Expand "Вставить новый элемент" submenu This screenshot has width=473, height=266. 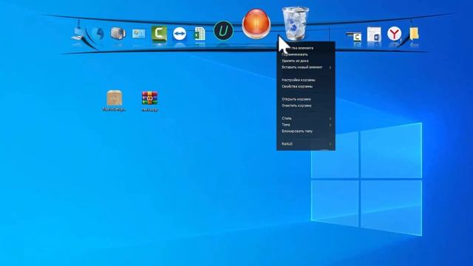tap(306, 67)
